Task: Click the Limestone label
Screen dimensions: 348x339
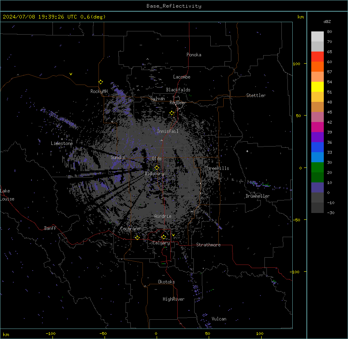Action: 62,143
